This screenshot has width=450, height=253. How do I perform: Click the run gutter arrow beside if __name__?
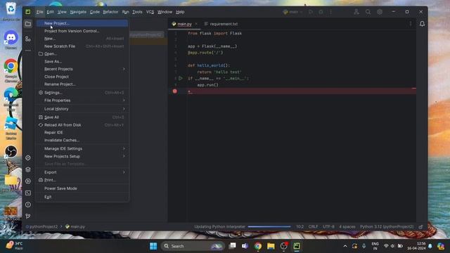tap(181, 78)
